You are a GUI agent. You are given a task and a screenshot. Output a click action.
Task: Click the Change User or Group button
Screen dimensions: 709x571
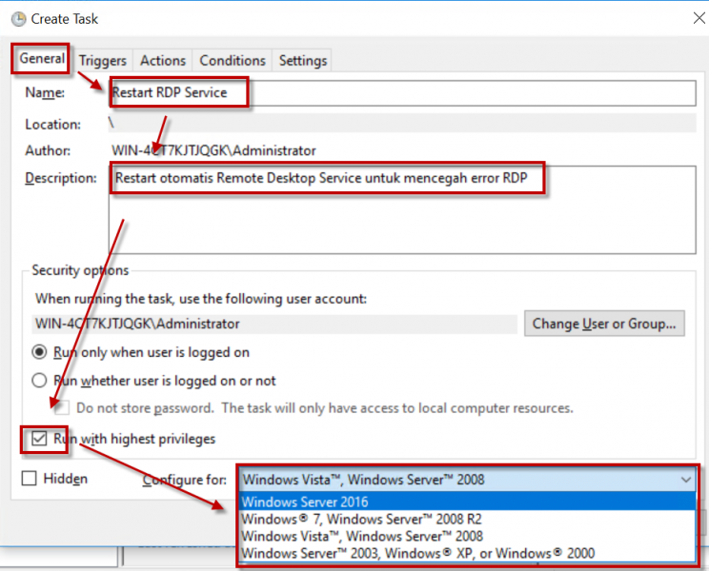[x=604, y=324]
